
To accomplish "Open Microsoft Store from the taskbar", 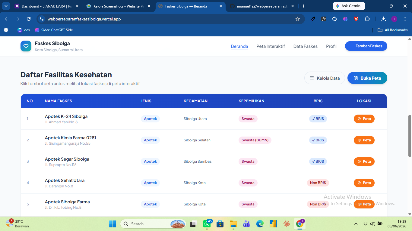I will (x=220, y=224).
